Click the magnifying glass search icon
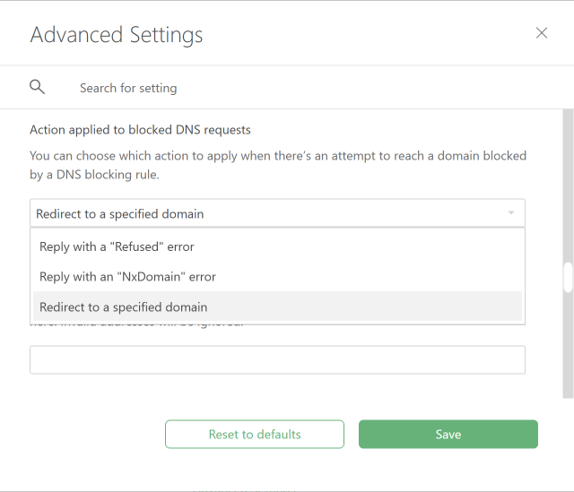This screenshot has height=492, width=574. click(37, 87)
